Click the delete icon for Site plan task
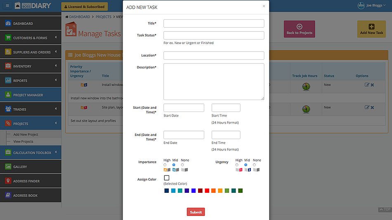The image size is (392, 220). [x=372, y=108]
